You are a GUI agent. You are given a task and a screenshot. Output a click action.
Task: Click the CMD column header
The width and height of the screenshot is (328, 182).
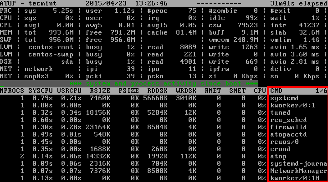pyautogui.click(x=277, y=91)
